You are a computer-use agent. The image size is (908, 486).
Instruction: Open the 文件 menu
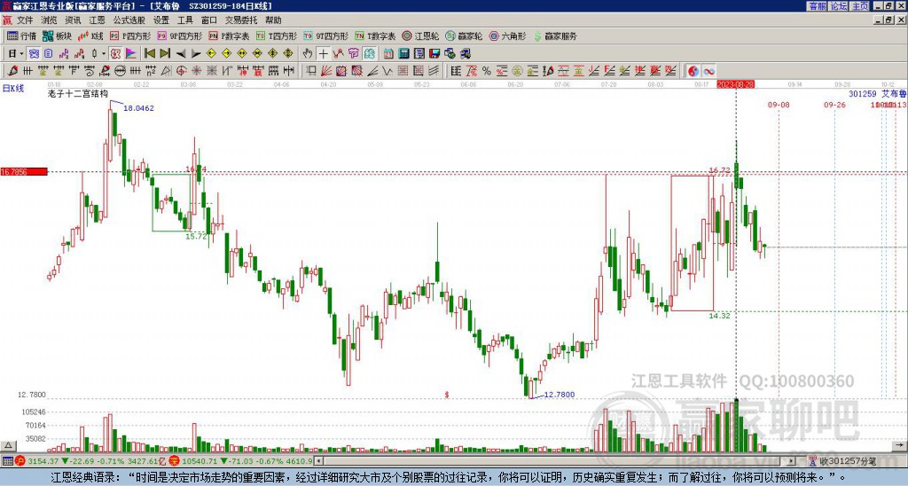tap(25, 20)
